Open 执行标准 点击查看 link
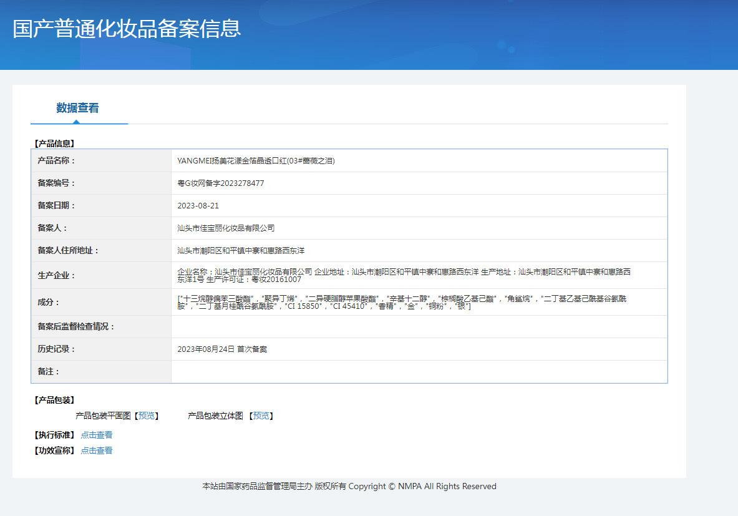The height and width of the screenshot is (516, 738). click(x=97, y=435)
